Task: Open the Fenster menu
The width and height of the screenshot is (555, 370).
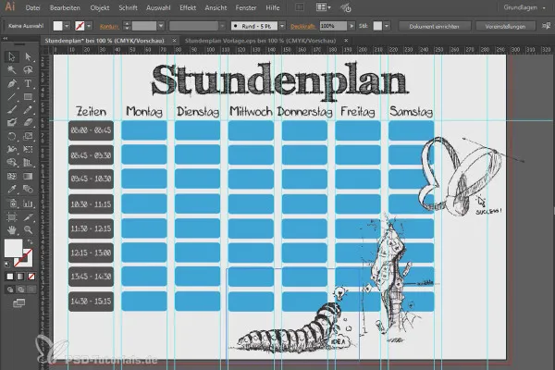Action: tap(246, 7)
